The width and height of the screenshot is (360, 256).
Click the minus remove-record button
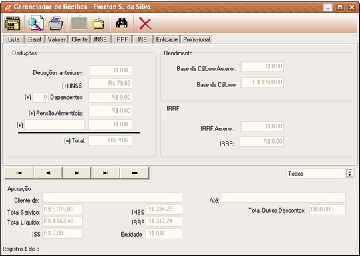pos(135,173)
